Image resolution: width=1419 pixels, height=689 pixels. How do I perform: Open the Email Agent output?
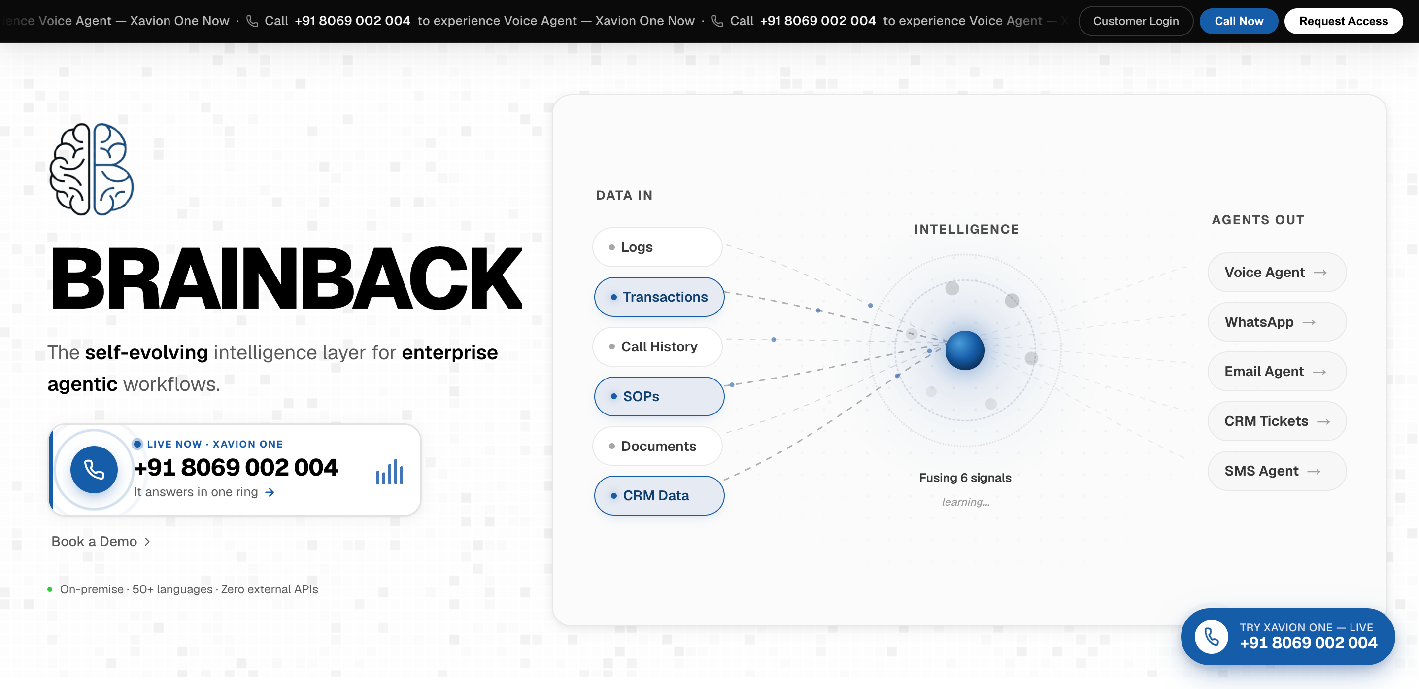coord(1276,372)
